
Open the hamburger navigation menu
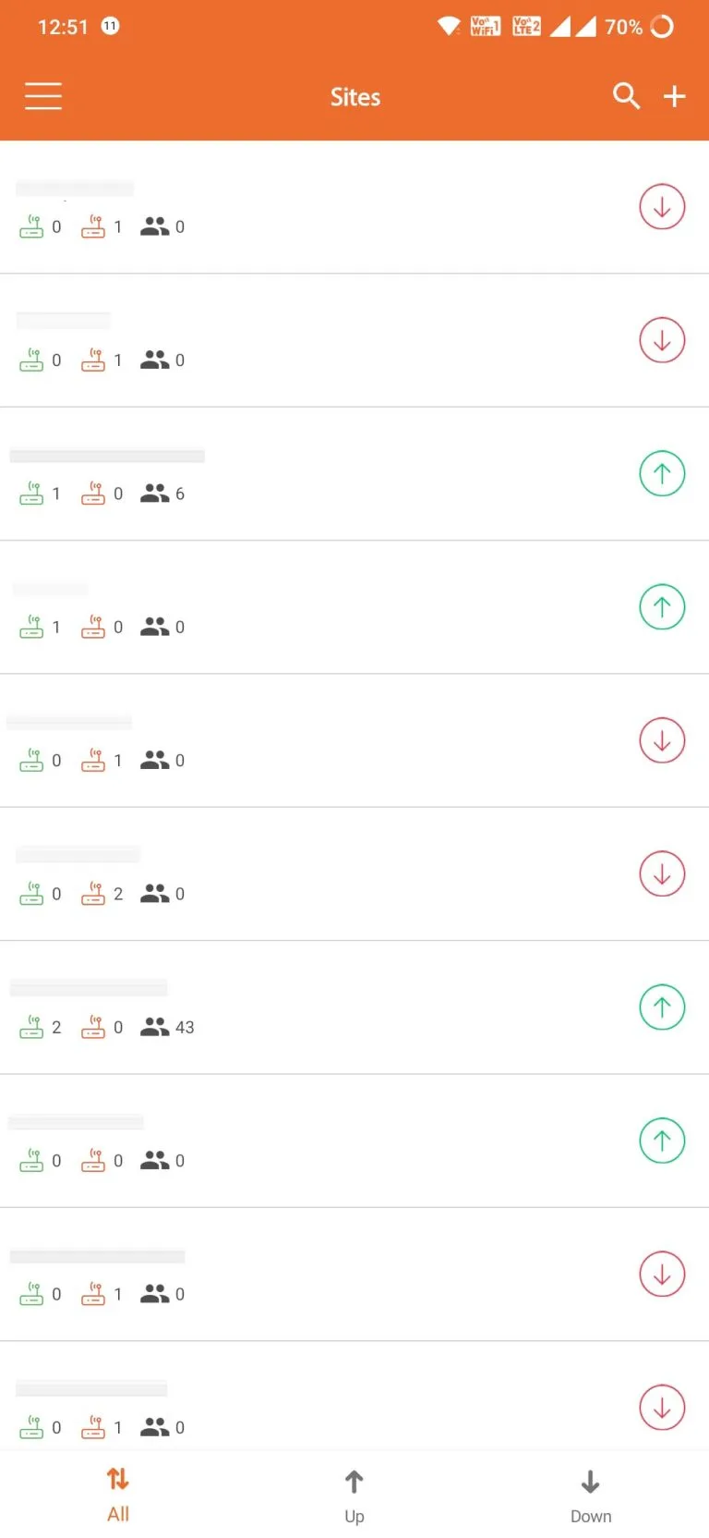point(43,96)
